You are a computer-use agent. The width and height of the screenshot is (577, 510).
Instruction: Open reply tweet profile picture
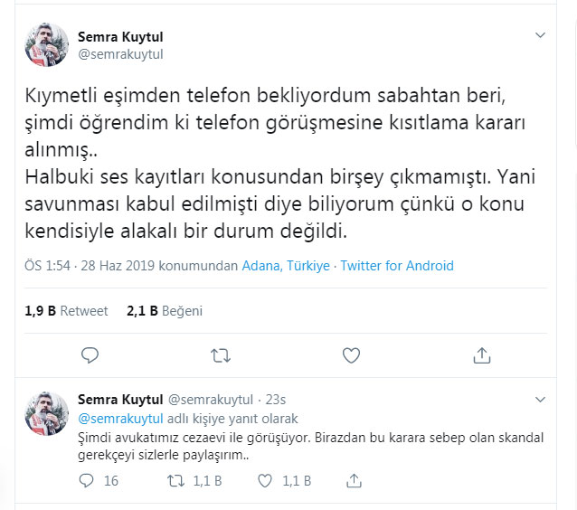click(x=43, y=410)
